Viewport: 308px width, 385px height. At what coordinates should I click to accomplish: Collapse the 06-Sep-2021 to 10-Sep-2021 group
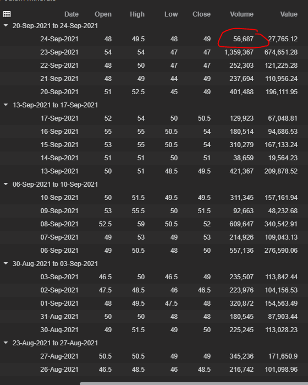click(5, 184)
